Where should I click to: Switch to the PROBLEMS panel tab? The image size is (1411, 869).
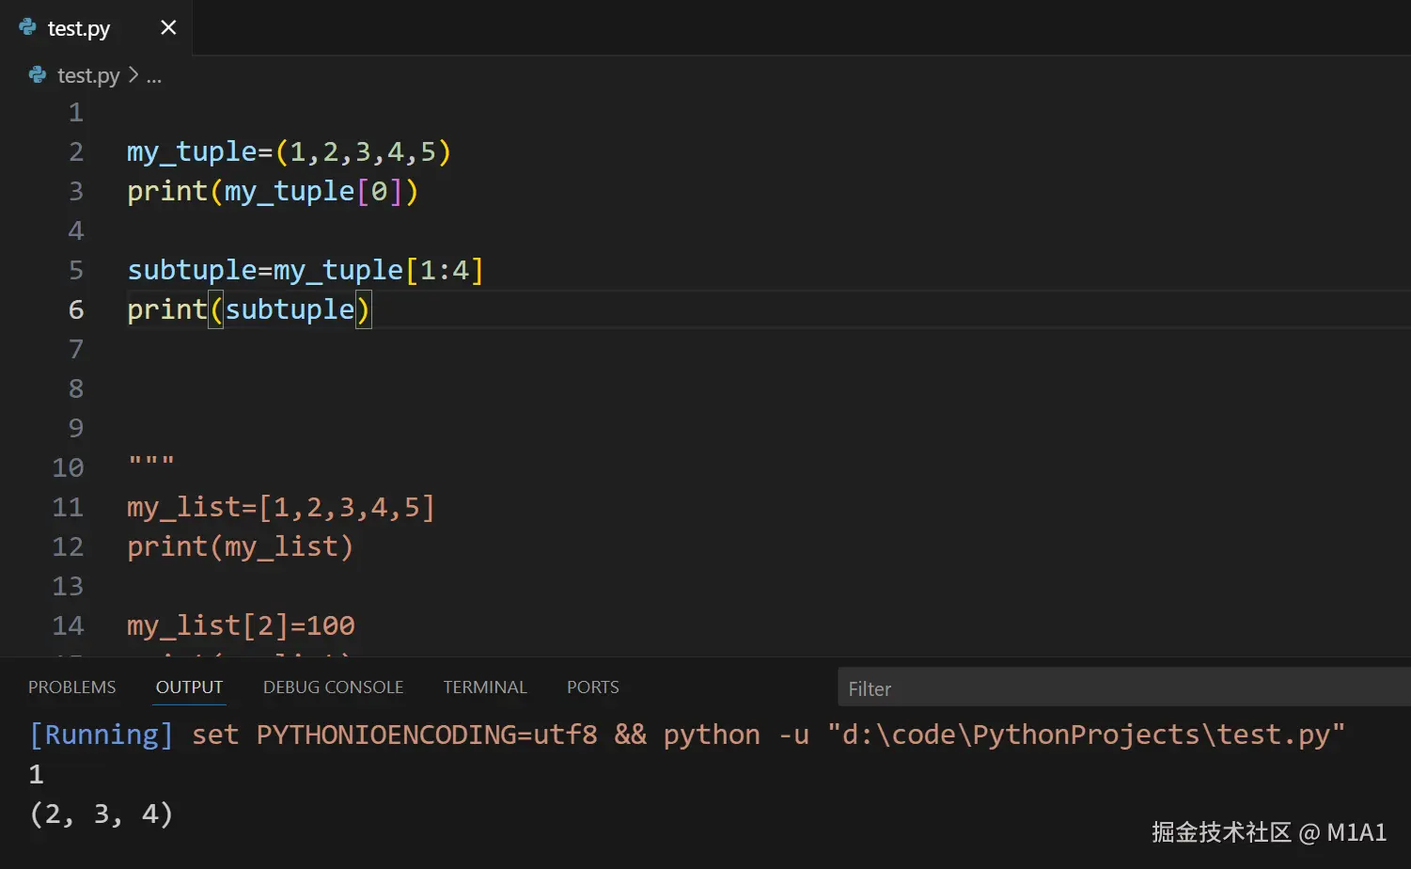pos(71,687)
